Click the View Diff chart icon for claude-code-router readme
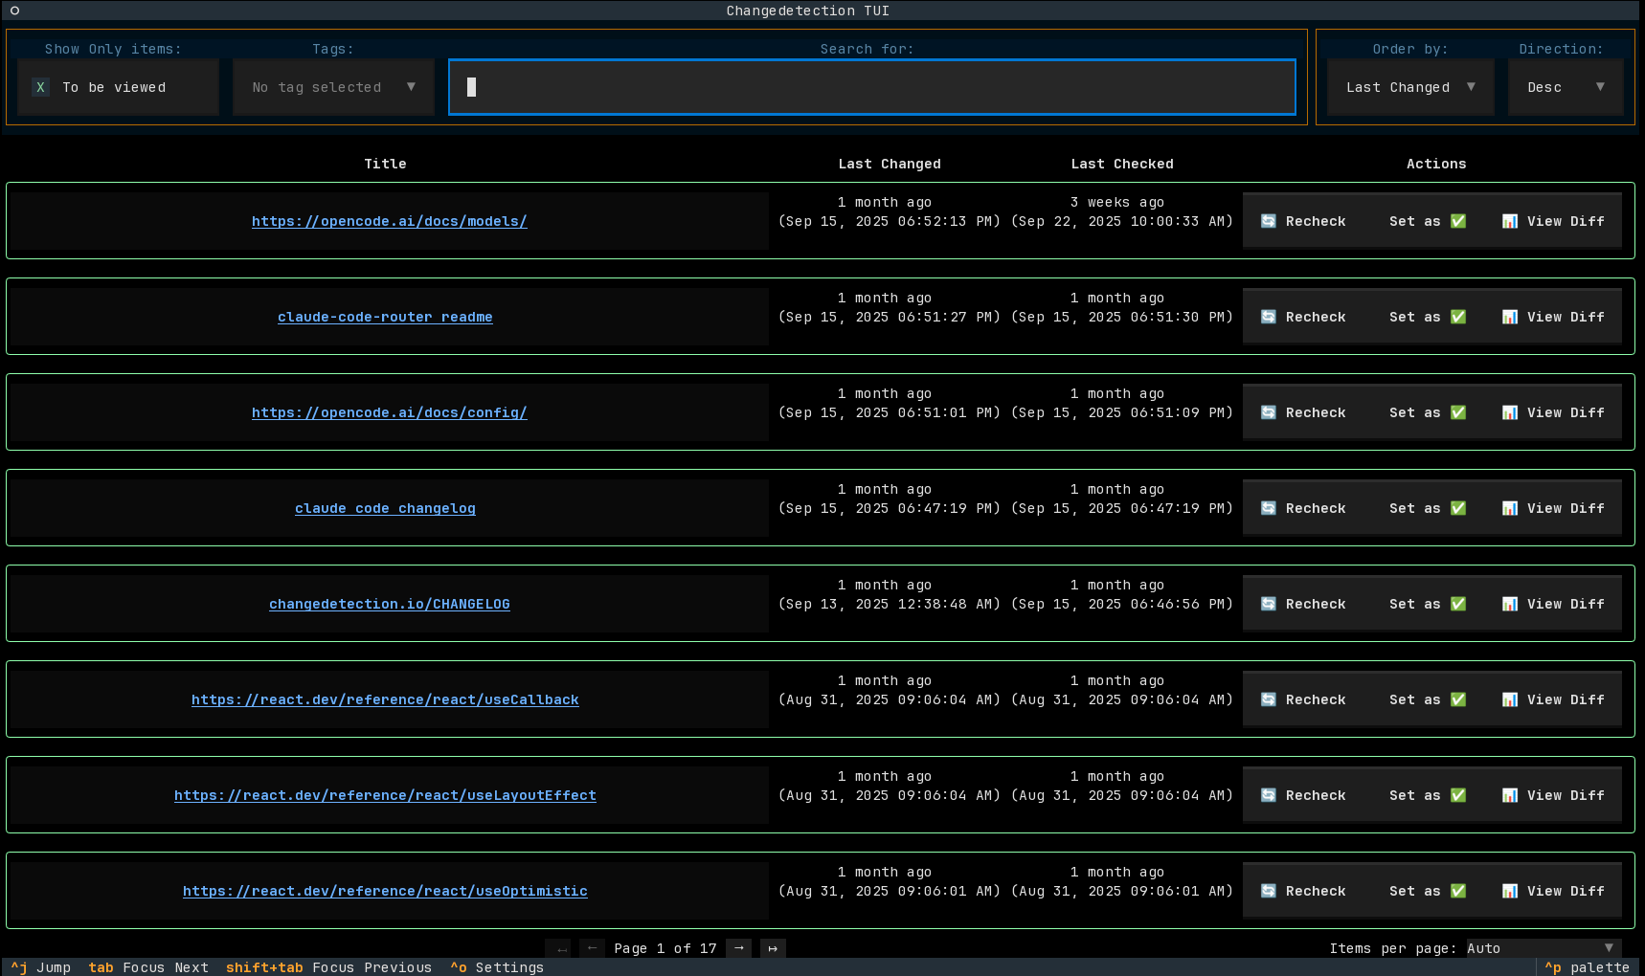 coord(1509,317)
